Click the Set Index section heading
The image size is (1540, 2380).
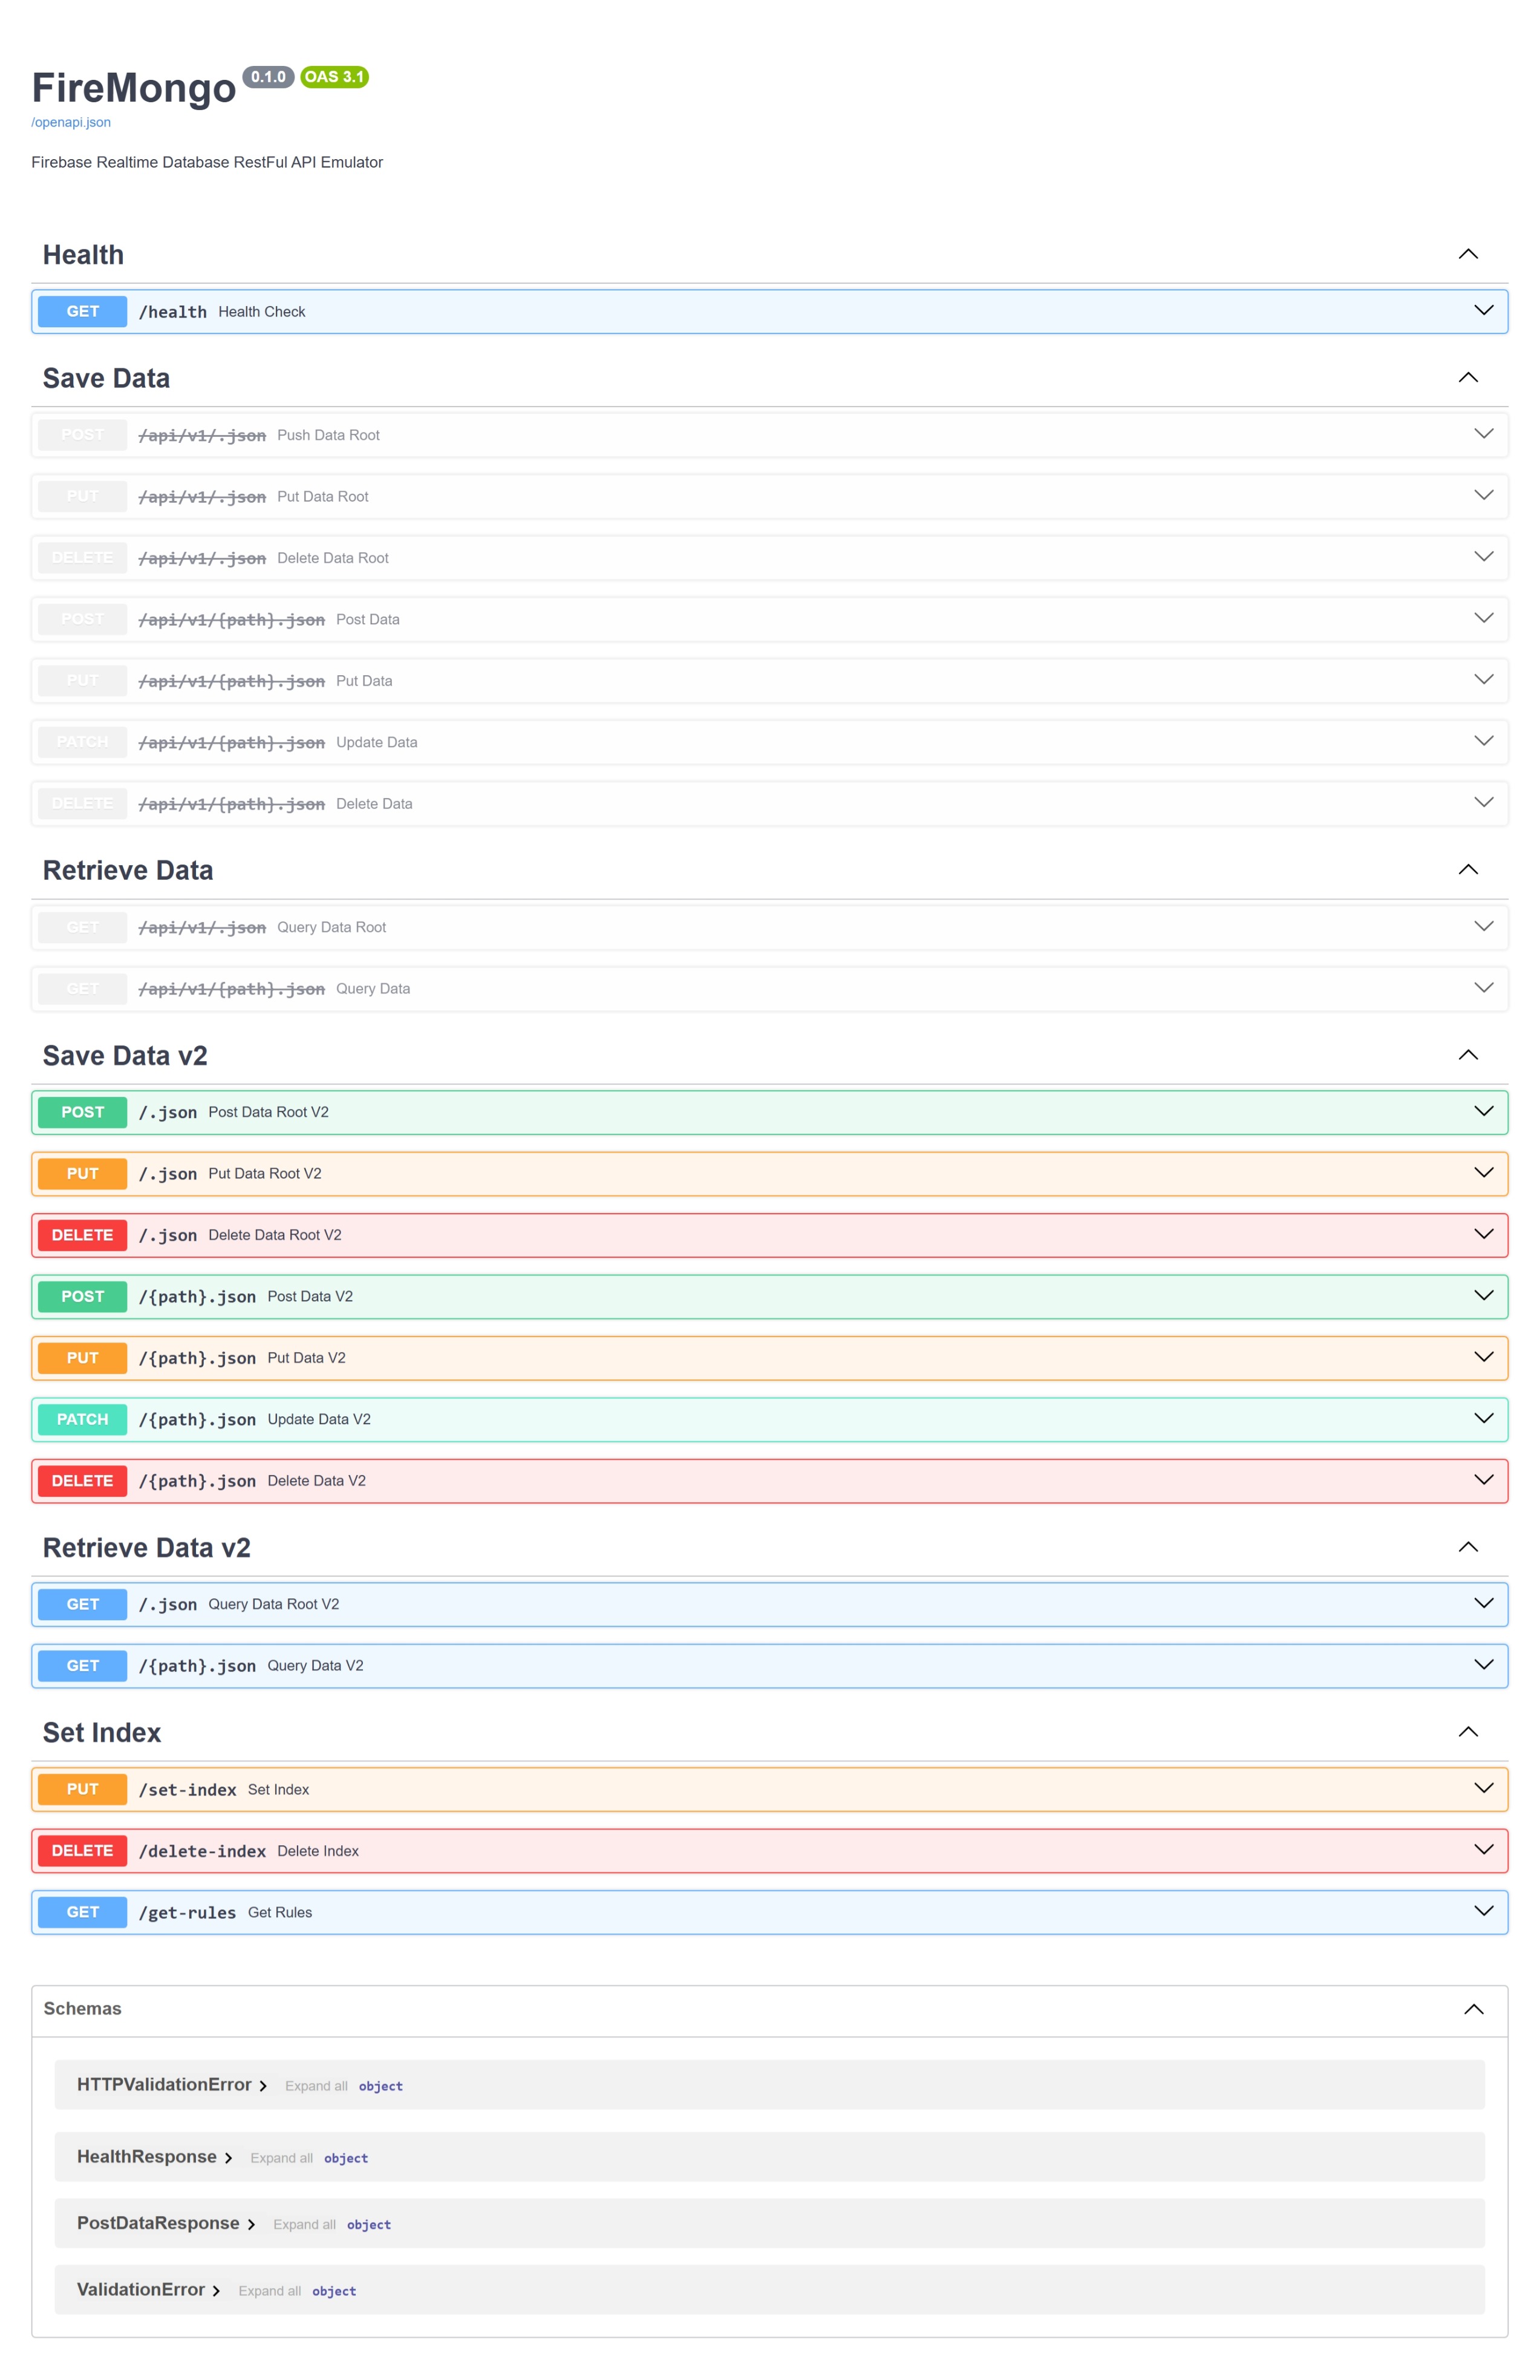102,1733
